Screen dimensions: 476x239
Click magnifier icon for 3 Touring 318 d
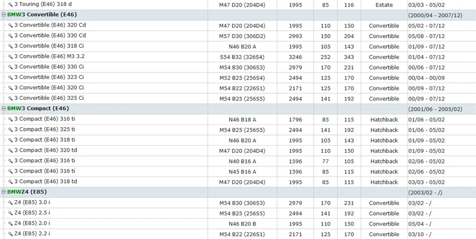10,5
